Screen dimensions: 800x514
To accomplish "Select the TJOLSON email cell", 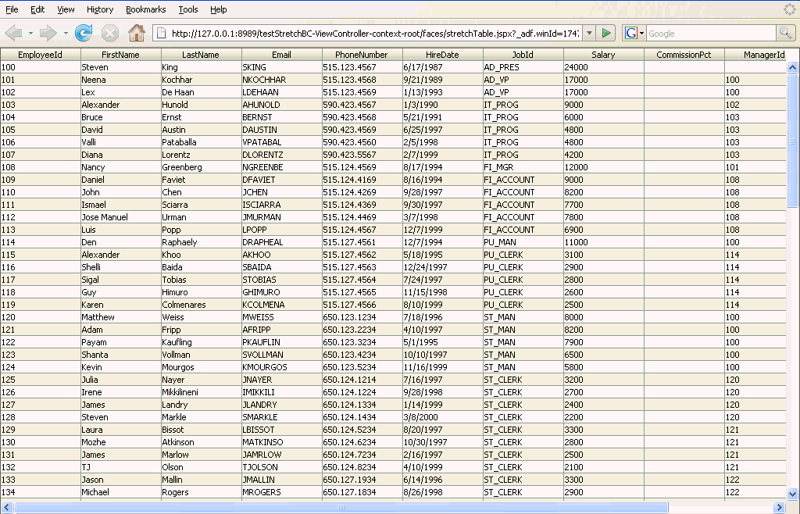I will (x=281, y=467).
